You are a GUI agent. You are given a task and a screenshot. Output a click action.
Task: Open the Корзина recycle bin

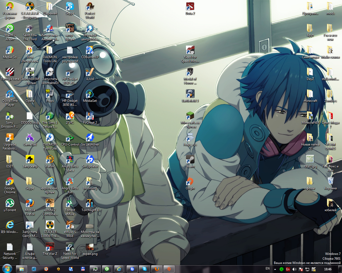point(330,183)
